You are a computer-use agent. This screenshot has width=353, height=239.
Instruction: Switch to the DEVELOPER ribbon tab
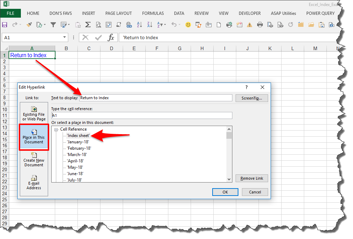pyautogui.click(x=250, y=13)
